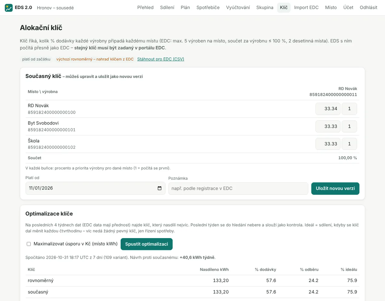Click the 'rovnoměrný' row label

click(41, 280)
